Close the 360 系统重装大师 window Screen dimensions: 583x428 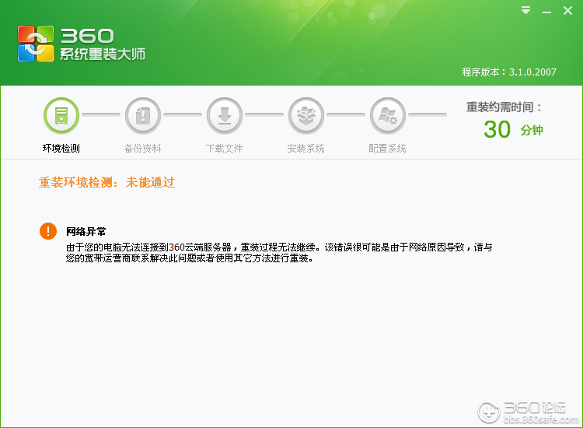pos(567,10)
